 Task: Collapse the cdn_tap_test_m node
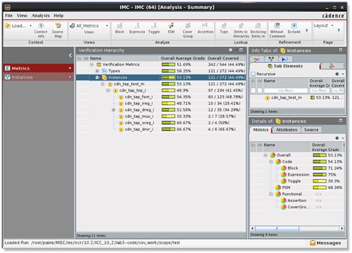[x=103, y=84]
